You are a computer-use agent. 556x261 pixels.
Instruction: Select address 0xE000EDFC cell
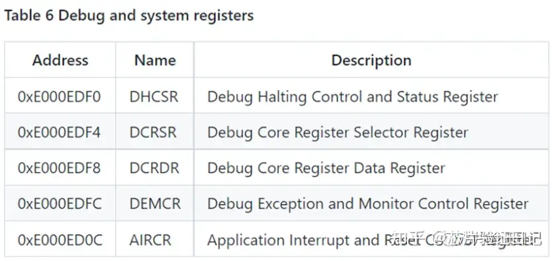point(60,204)
